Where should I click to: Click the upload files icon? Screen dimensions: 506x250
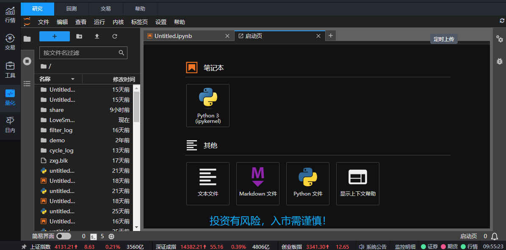pos(97,36)
